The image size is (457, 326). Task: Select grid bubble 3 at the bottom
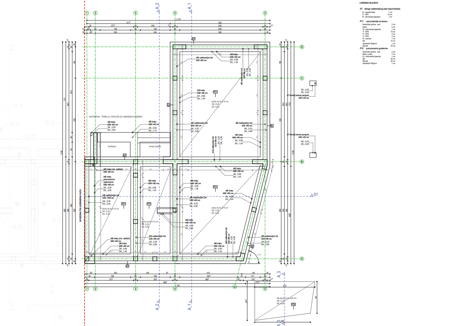tap(135, 289)
